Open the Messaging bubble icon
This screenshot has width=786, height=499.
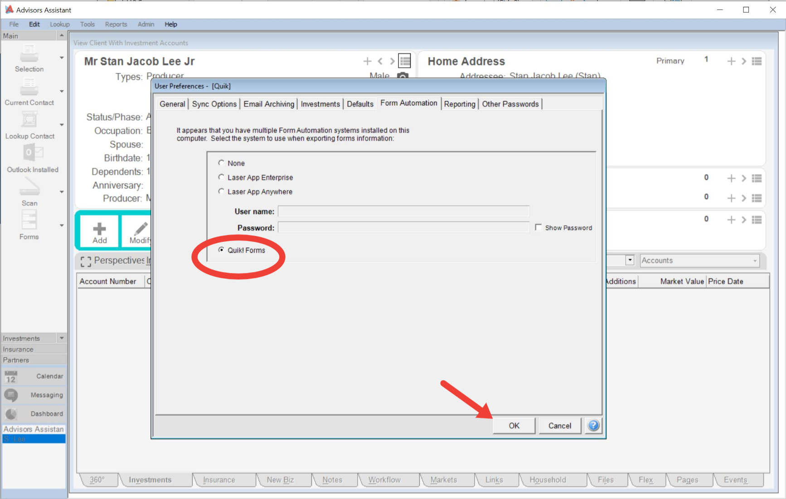(x=11, y=395)
